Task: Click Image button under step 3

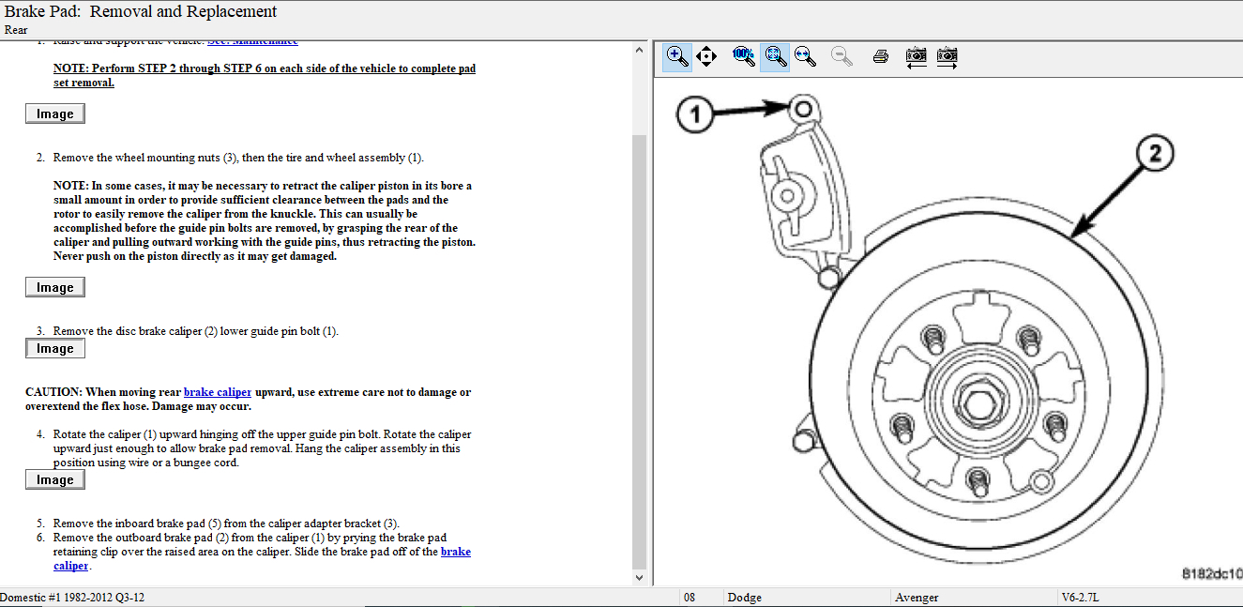Action: point(54,348)
